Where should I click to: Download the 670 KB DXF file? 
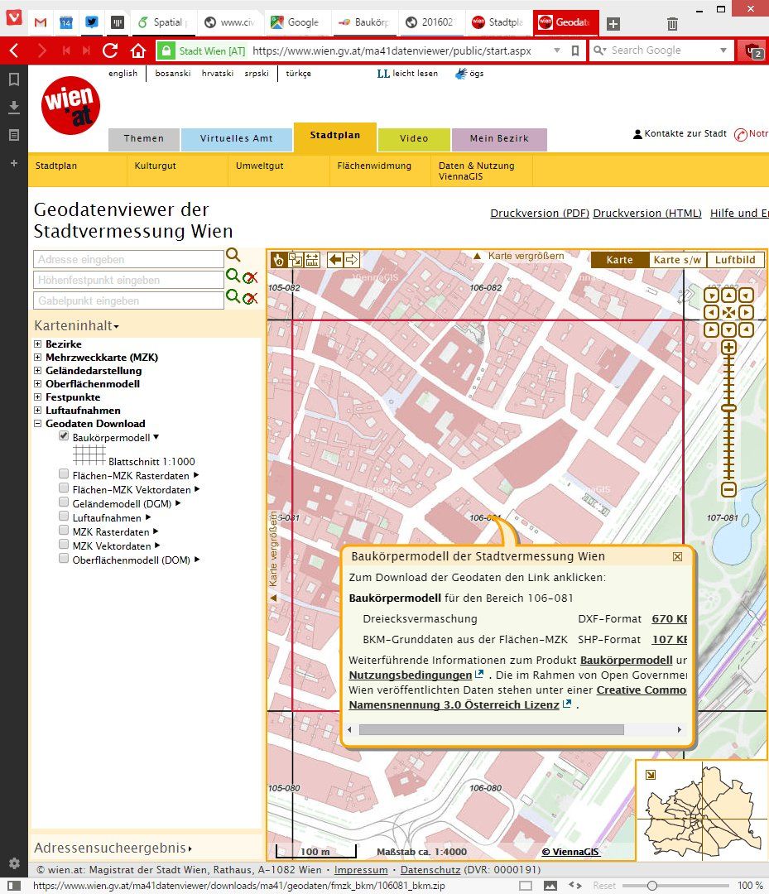click(670, 619)
